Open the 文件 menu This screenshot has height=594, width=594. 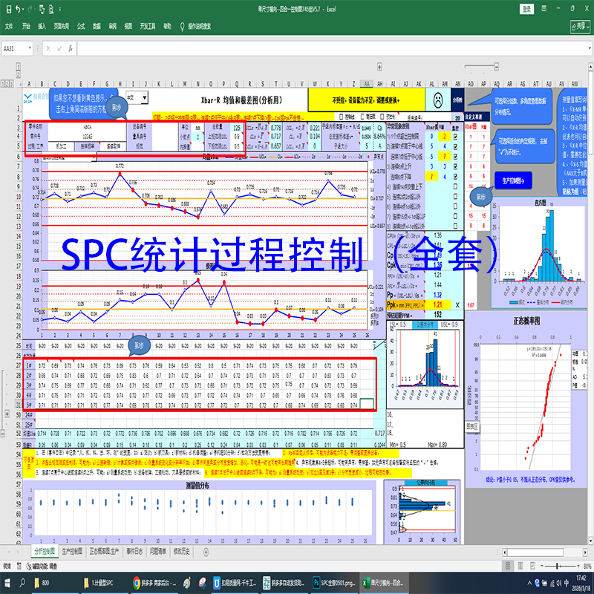pos(9,26)
